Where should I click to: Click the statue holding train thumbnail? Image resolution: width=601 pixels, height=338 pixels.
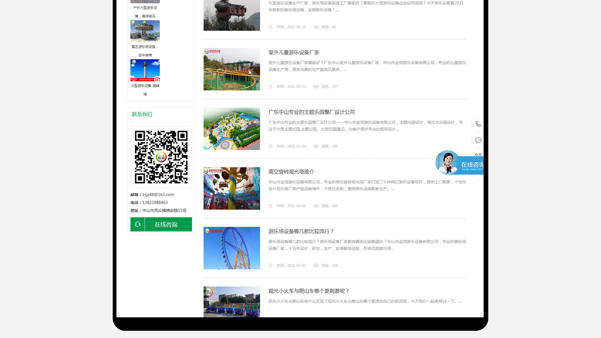[x=232, y=15]
